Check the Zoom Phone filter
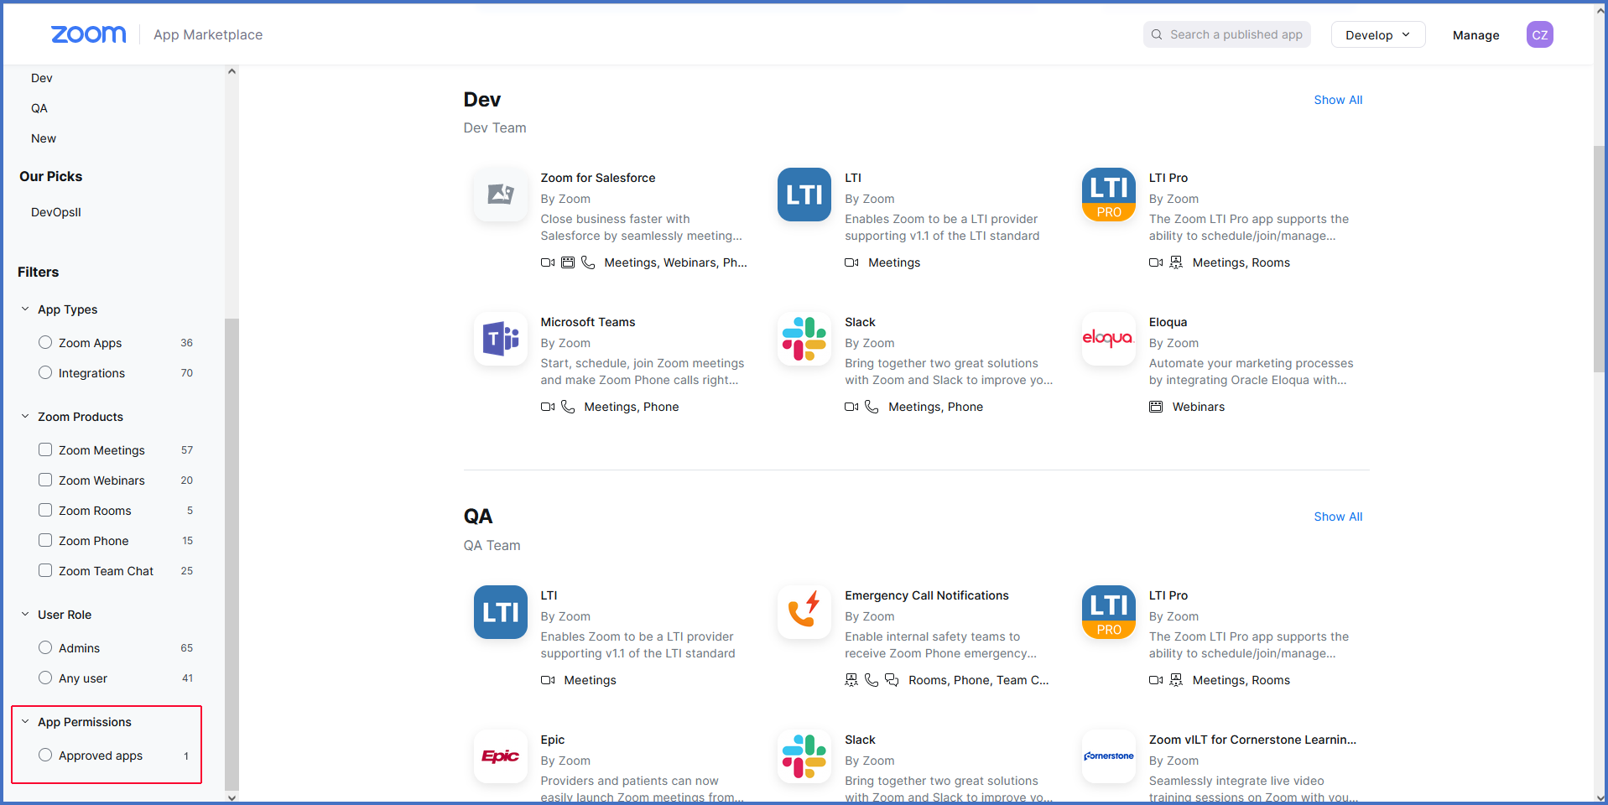The image size is (1608, 805). [x=45, y=540]
